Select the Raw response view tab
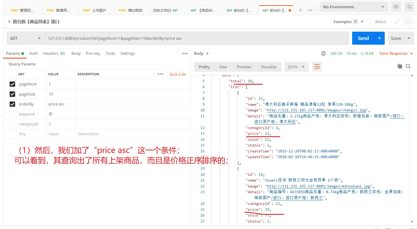The width and height of the screenshot is (417, 229). tap(223, 67)
